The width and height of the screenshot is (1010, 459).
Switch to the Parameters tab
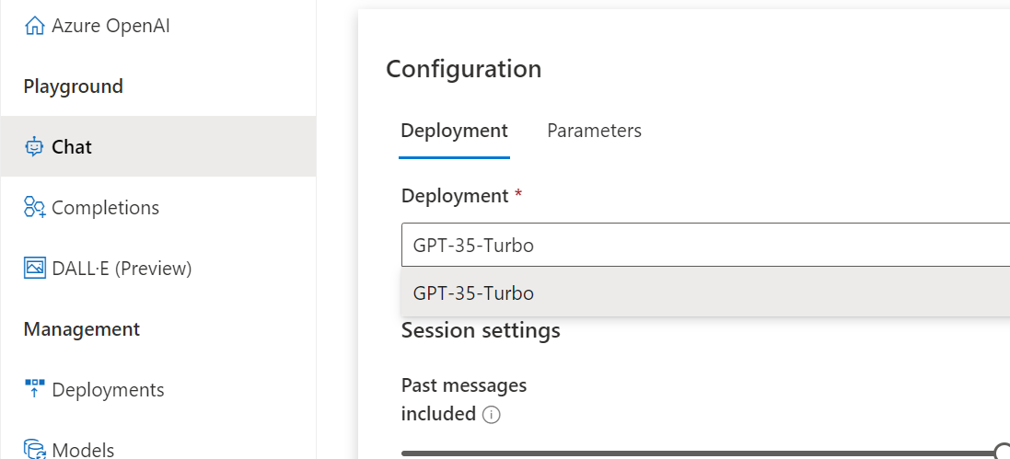(594, 131)
